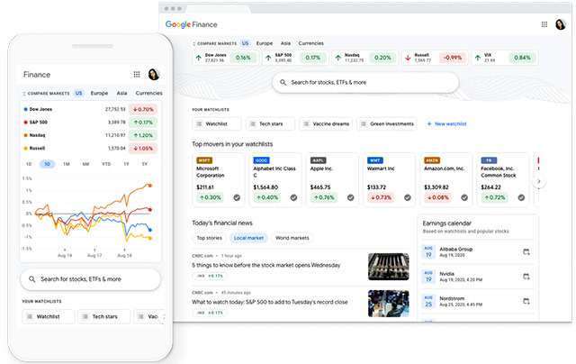Click search magnifier icon in desktop search bar
The width and height of the screenshot is (576, 364).
283,82
